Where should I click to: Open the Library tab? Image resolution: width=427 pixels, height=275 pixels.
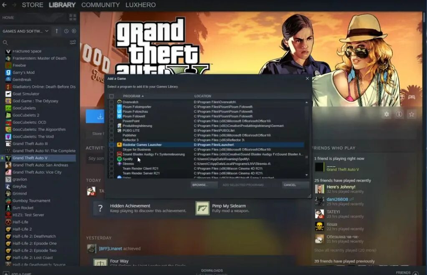[62, 5]
